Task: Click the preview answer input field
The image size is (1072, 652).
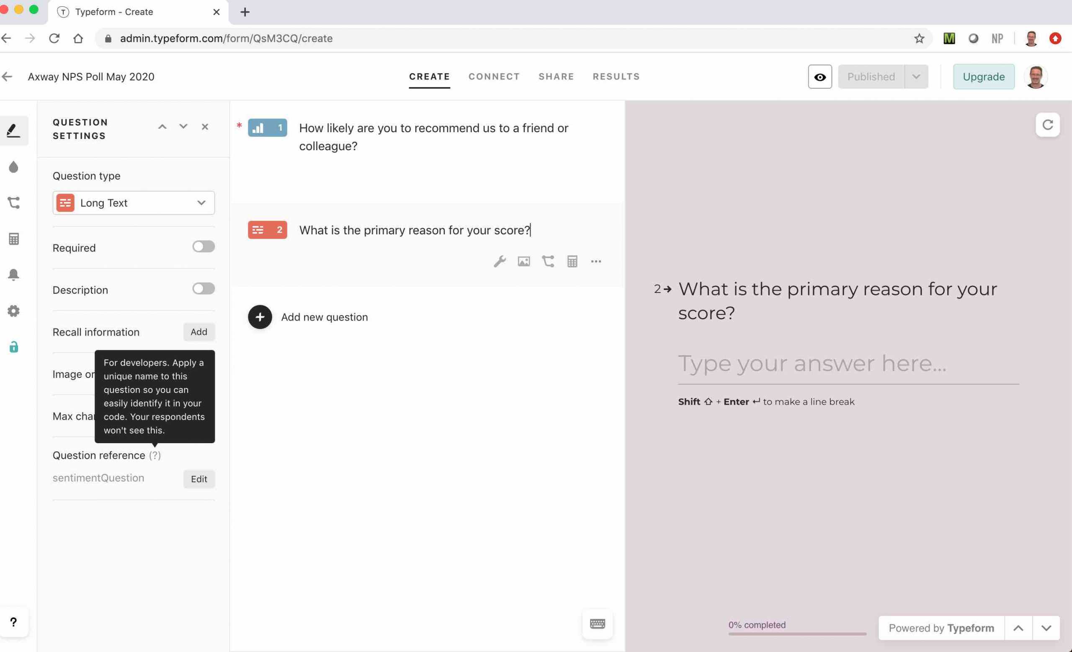Action: [x=848, y=363]
